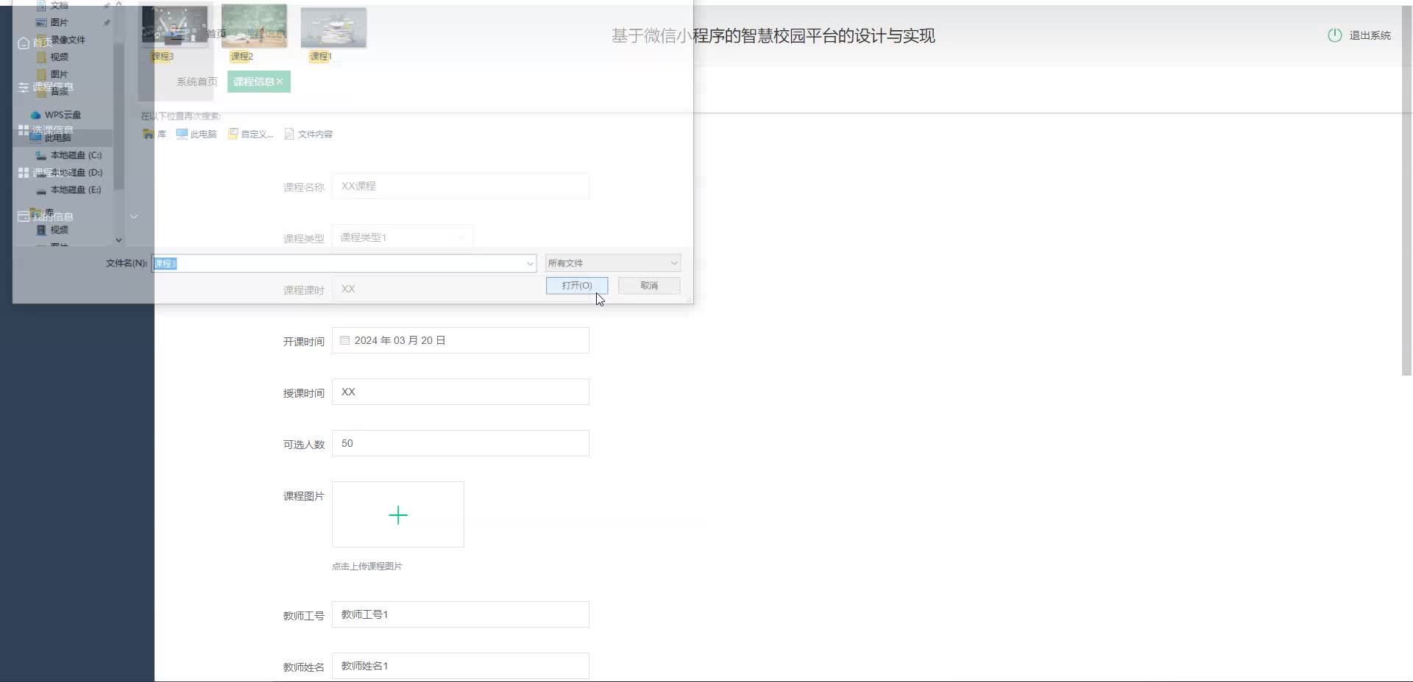Expand the file name history dropdown

click(530, 263)
